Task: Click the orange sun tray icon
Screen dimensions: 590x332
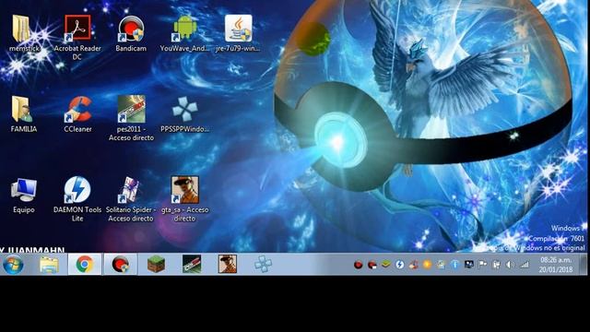Action: pyautogui.click(x=427, y=265)
